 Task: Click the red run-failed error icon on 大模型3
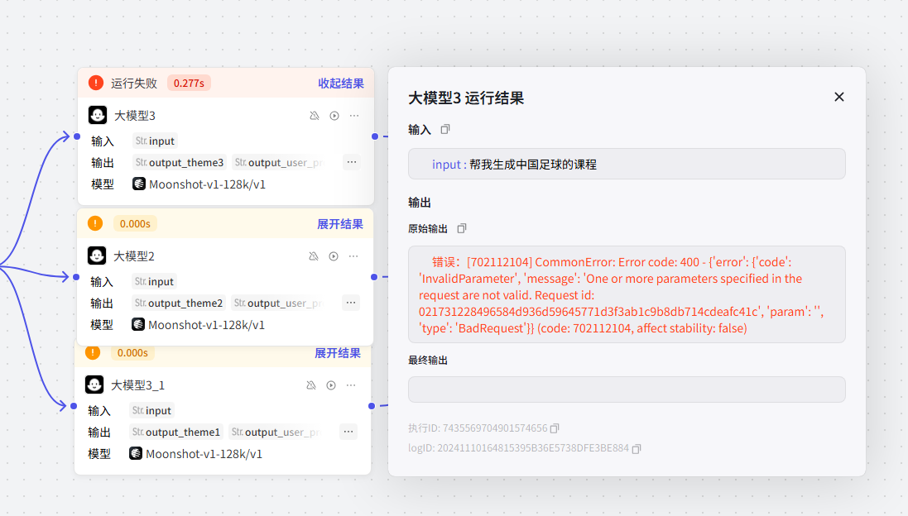click(x=95, y=83)
